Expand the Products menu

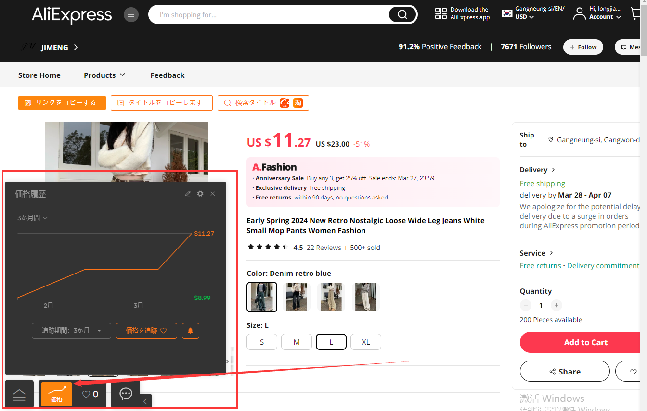tap(104, 75)
